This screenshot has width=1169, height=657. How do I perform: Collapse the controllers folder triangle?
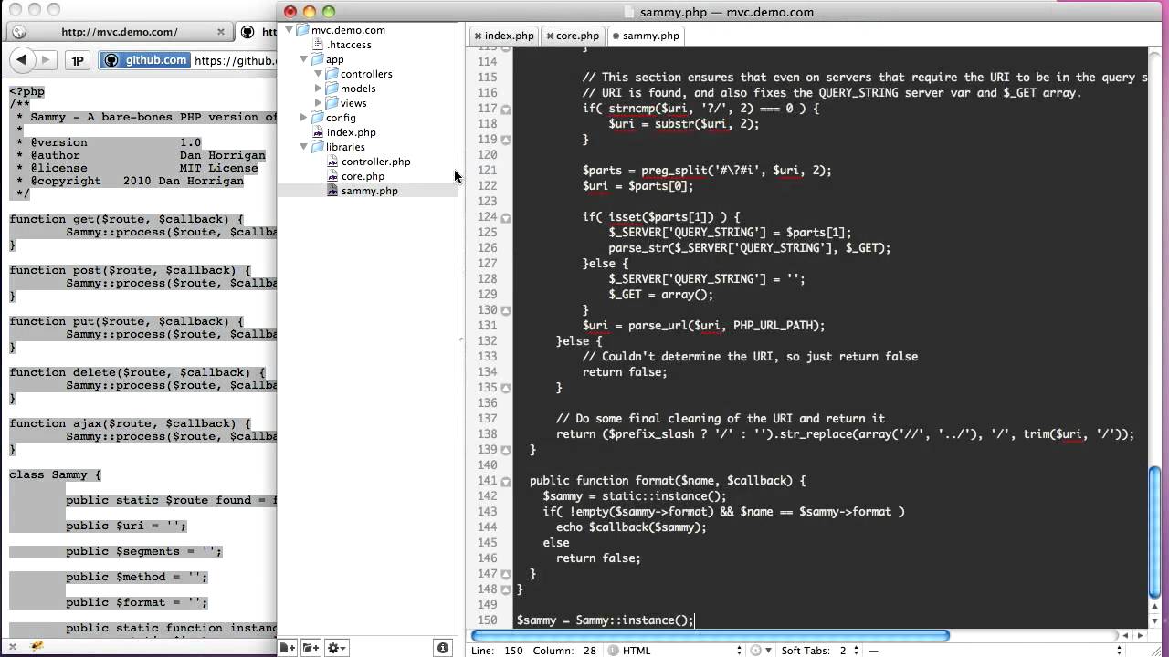point(319,74)
